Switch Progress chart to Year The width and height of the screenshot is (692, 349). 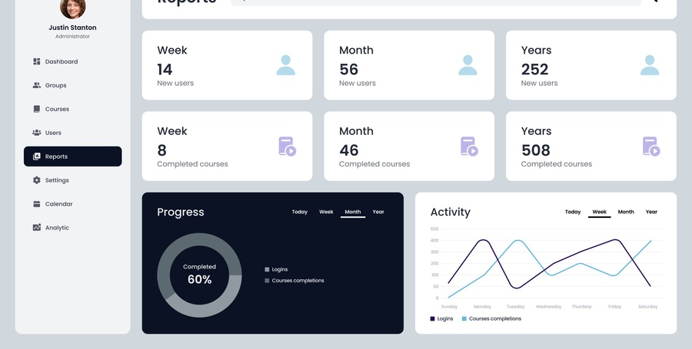pos(378,212)
